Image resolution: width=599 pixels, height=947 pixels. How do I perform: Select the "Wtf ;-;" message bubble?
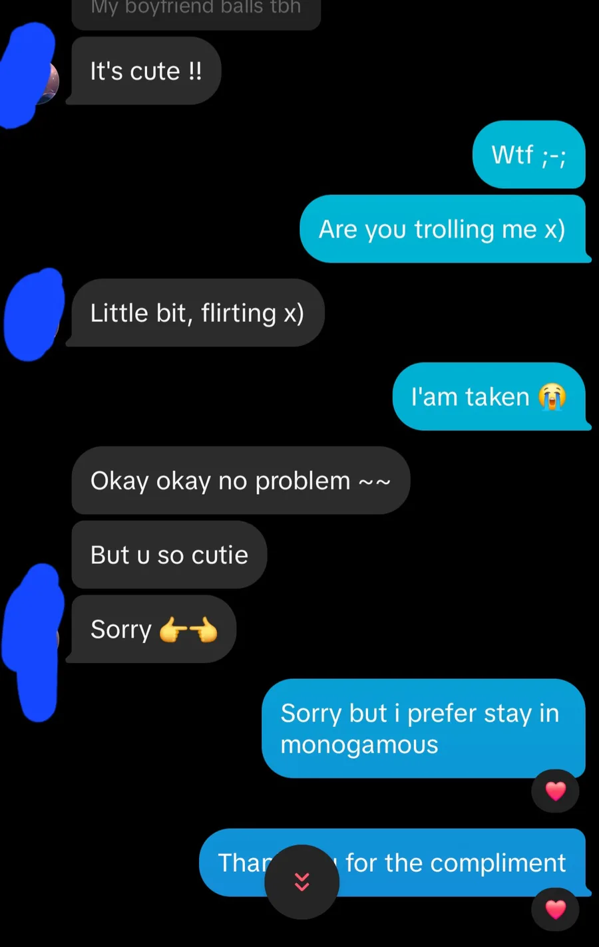[x=529, y=154]
